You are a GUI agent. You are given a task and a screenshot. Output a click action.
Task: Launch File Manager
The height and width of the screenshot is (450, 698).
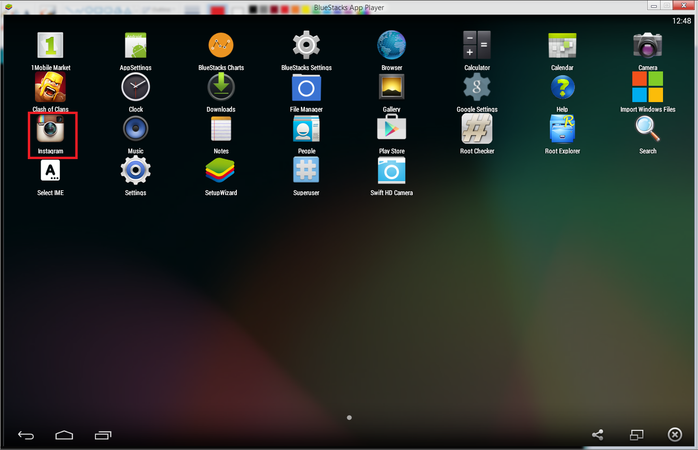point(306,87)
